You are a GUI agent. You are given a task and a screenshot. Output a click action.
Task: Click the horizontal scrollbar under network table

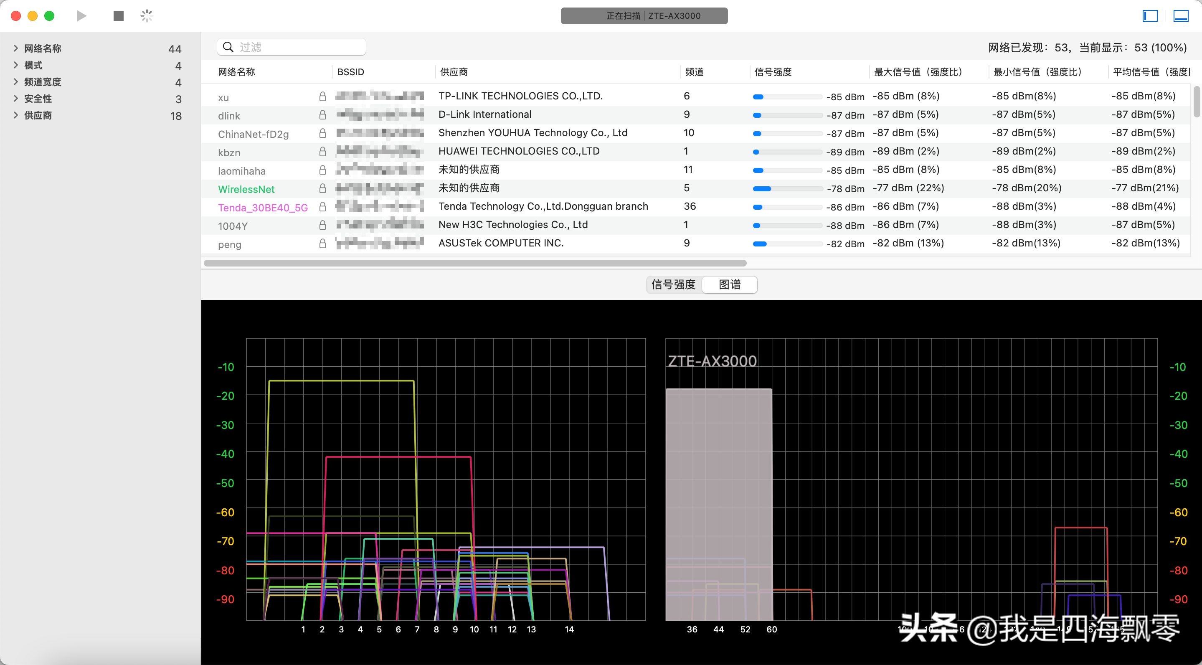tap(475, 263)
